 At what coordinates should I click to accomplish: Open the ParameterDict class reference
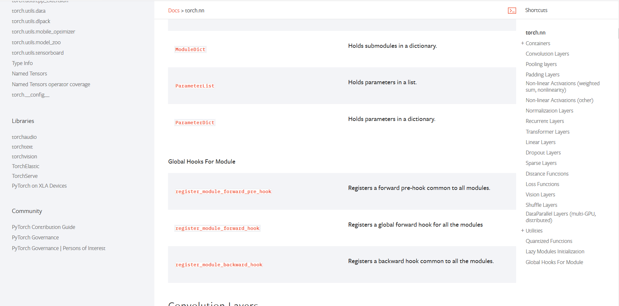pyautogui.click(x=195, y=123)
